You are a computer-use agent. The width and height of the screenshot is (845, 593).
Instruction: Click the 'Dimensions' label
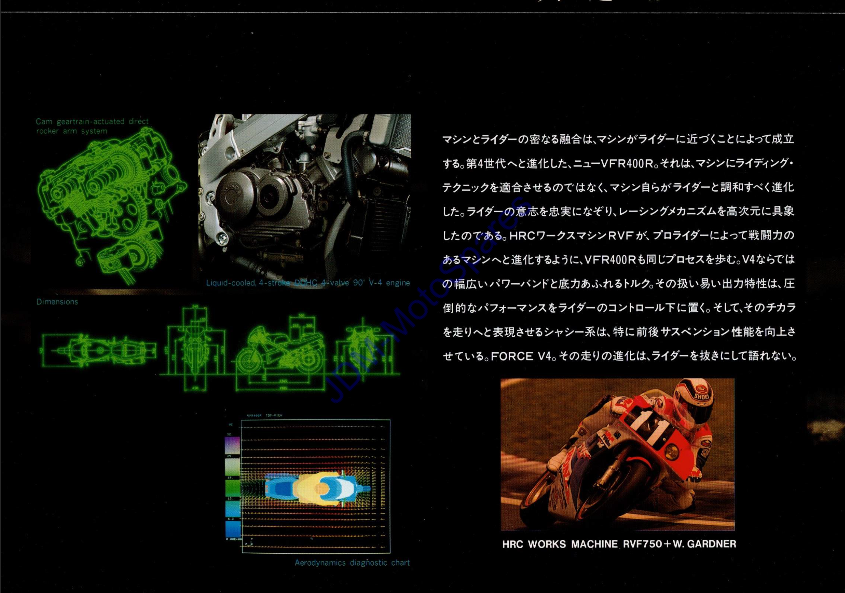57,302
